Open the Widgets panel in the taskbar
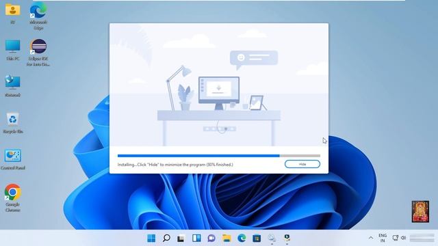Image resolution: width=438 pixels, height=246 pixels. pyautogui.click(x=196, y=238)
